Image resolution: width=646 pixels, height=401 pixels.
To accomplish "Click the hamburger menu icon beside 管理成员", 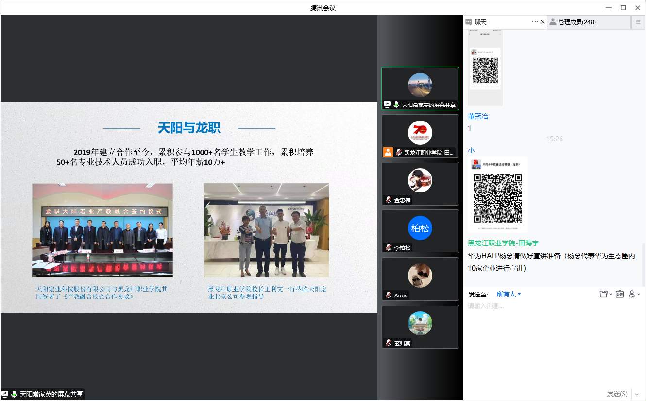I will click(x=638, y=22).
